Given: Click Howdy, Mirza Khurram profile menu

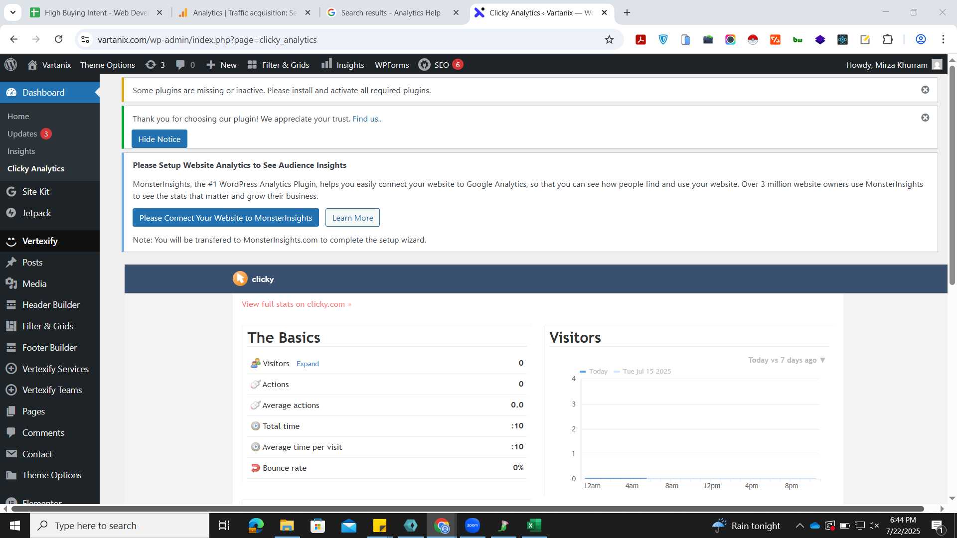Looking at the screenshot, I should 894,65.
